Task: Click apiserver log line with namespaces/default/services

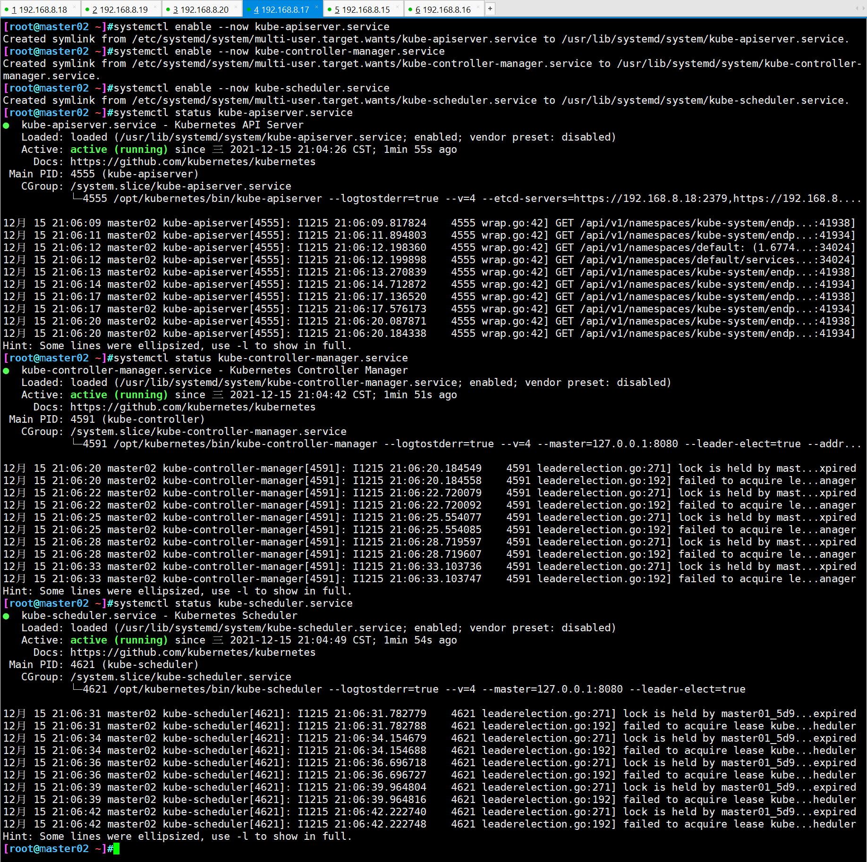Action: pos(429,260)
